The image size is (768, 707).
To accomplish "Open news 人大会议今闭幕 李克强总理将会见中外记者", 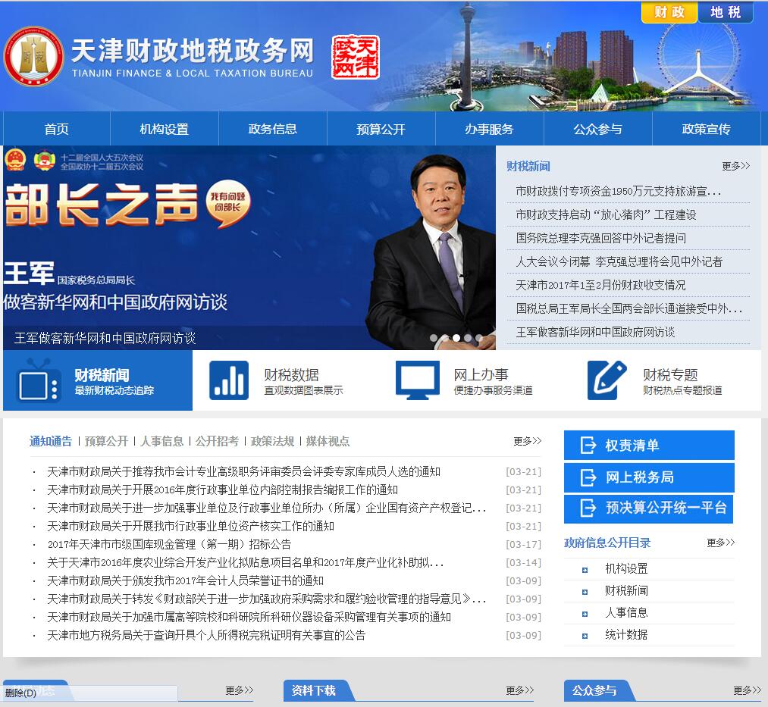I will point(619,261).
